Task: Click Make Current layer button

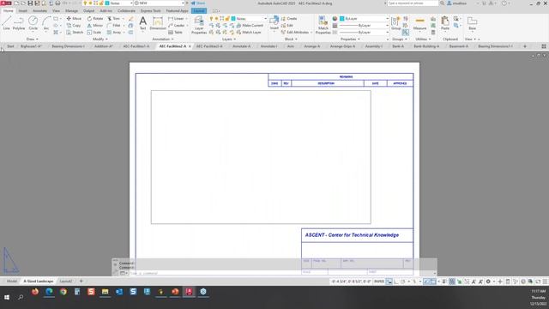Action: [x=250, y=25]
